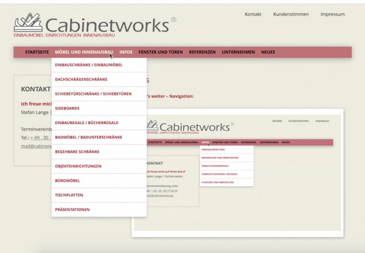
Task: Expand the INFOS menu in the main navigation
Action: 126,52
